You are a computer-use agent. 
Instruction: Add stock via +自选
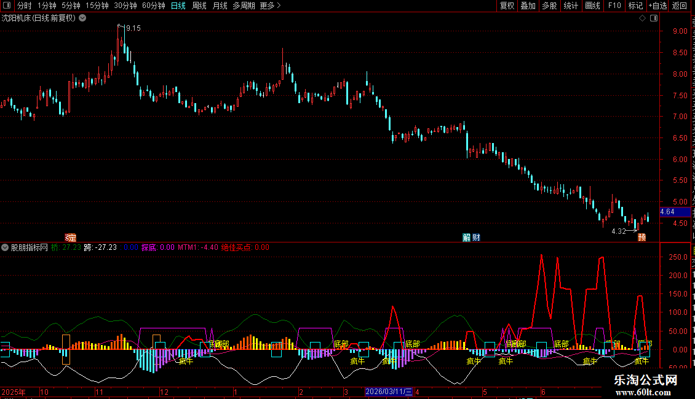[x=657, y=6]
